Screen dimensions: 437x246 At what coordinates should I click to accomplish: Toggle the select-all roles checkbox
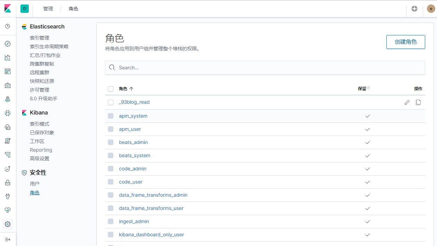pyautogui.click(x=111, y=89)
